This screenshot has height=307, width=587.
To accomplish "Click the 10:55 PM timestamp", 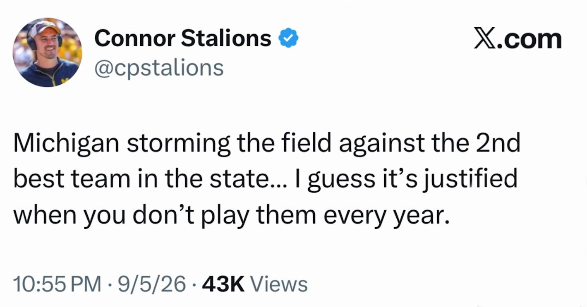I will tap(57, 284).
